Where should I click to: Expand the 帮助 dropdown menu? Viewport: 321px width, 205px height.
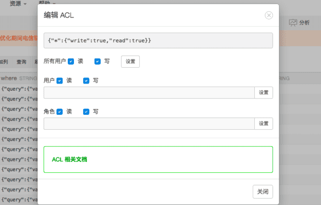tap(49, 3)
